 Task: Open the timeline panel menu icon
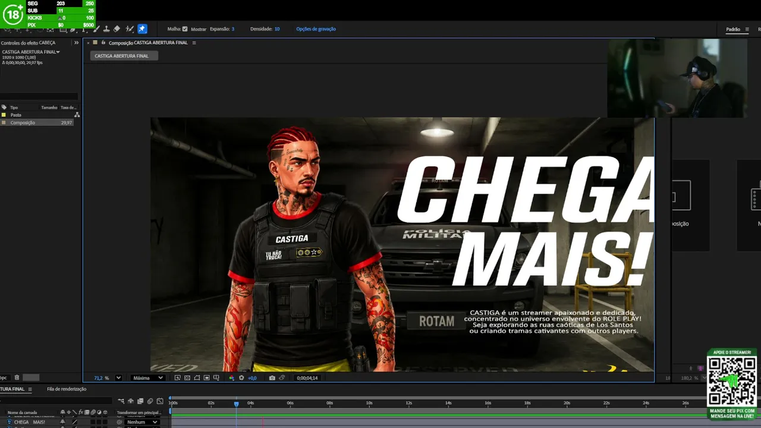click(30, 389)
